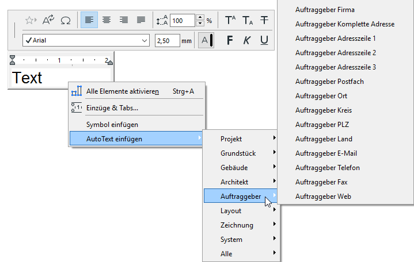Center align the text

(x=107, y=20)
